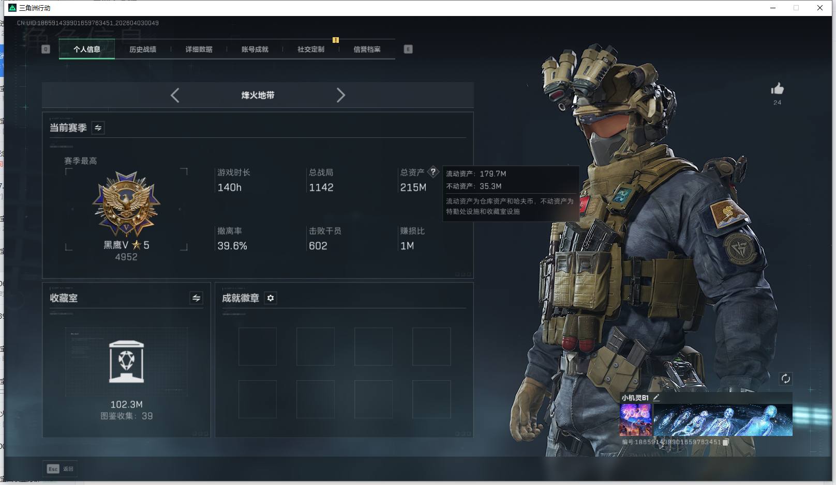836x485 pixels.
Task: Click the 烽火地带 mode title
Action: pos(258,95)
